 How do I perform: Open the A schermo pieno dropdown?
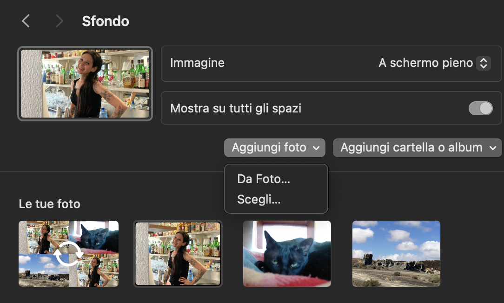click(x=434, y=63)
